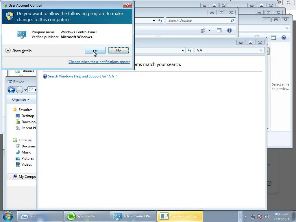Select Desktop in Browse navigation pane
296x222 pixels.
pyautogui.click(x=28, y=116)
